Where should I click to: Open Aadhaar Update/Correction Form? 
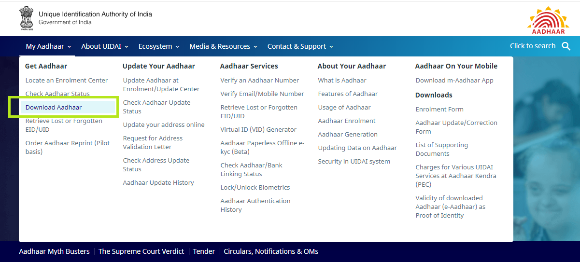coord(456,127)
